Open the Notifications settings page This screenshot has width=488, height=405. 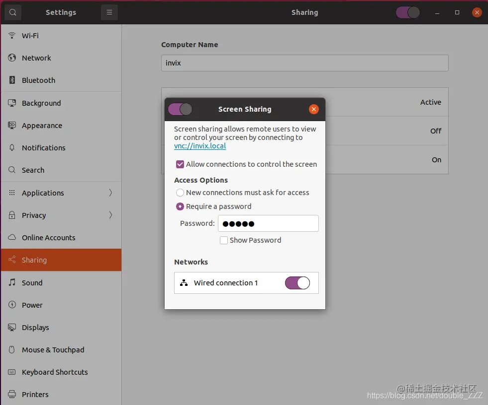click(61, 147)
